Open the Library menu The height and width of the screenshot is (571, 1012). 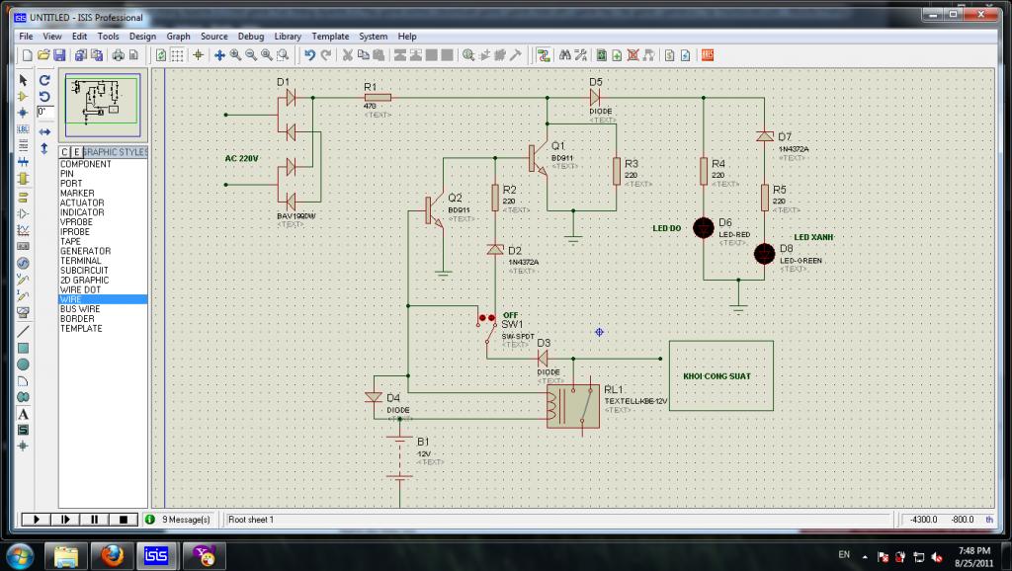288,37
